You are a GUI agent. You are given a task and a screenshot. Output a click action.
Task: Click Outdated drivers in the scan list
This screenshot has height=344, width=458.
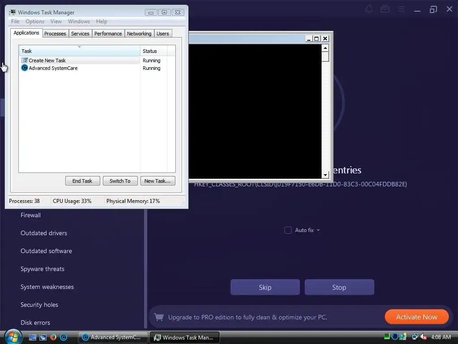click(x=44, y=233)
